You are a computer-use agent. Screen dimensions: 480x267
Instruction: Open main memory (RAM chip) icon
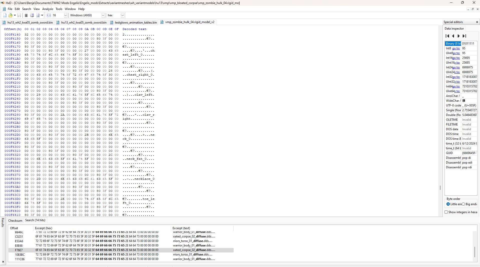click(x=26, y=15)
